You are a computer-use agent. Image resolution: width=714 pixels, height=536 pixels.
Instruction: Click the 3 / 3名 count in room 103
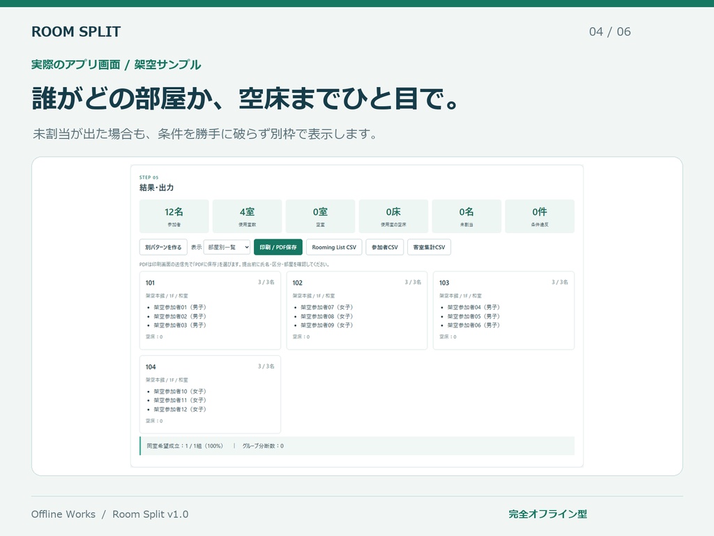pos(560,282)
